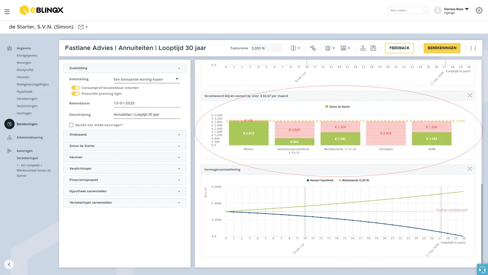Collapse the Doelstelling section
Screen dimensions: 488x275
125,68
